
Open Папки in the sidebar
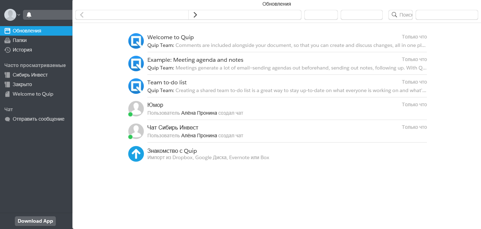(36, 40)
